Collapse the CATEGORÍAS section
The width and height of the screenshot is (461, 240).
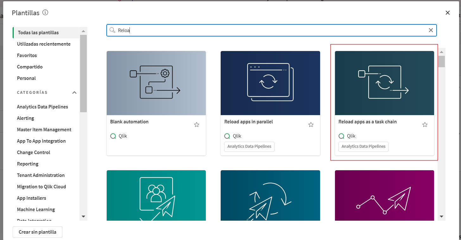point(74,92)
